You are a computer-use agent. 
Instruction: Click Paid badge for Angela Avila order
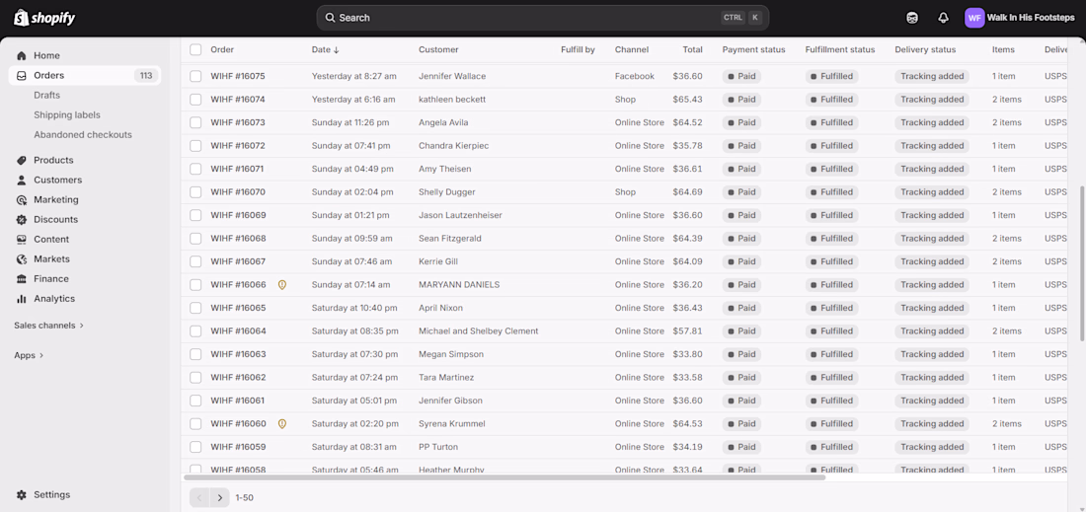[741, 122]
